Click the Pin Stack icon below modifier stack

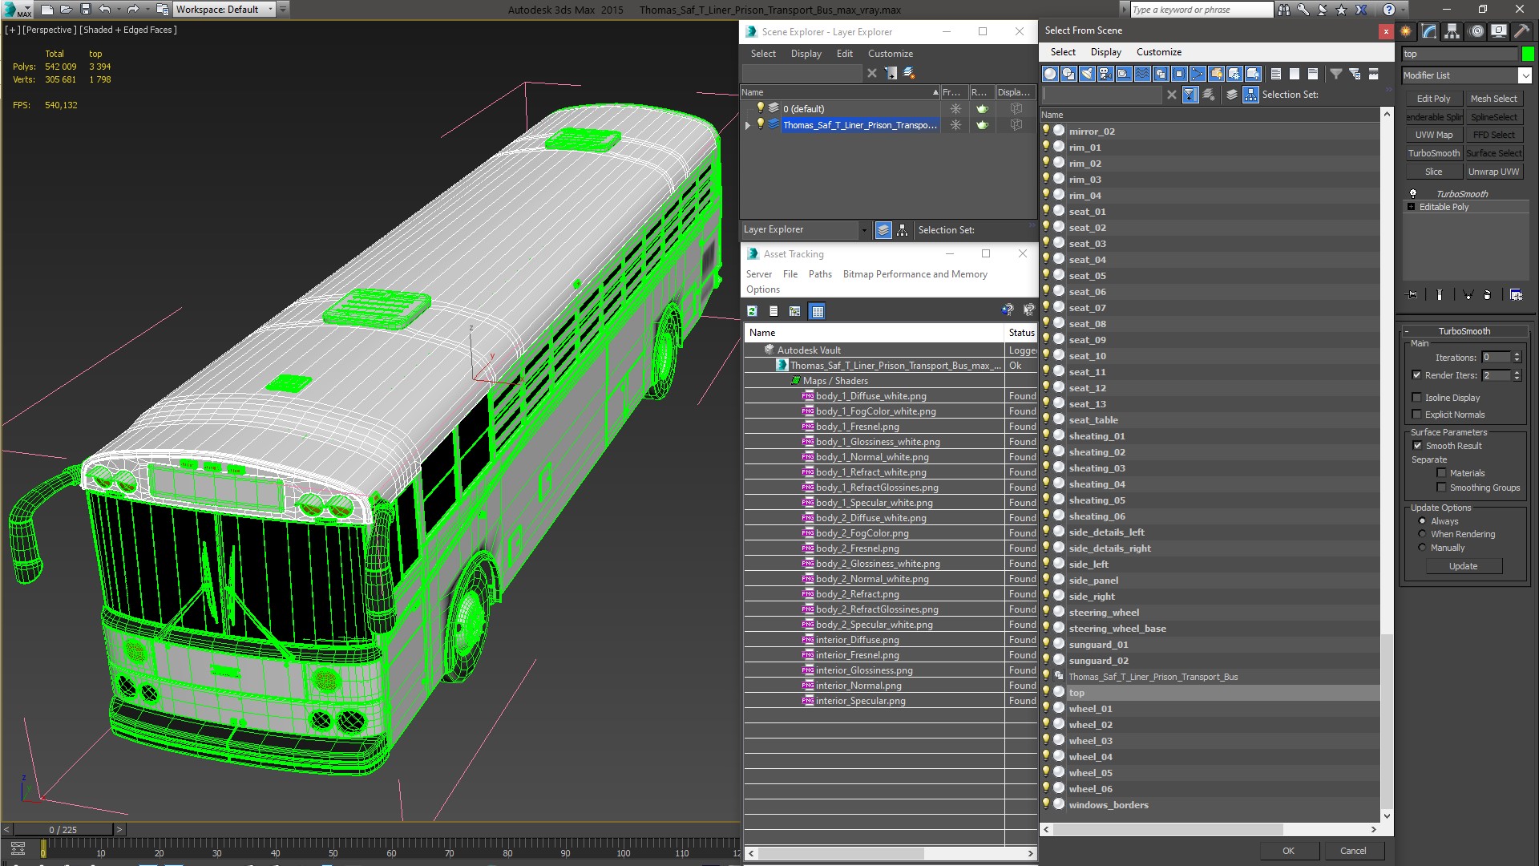1412,295
